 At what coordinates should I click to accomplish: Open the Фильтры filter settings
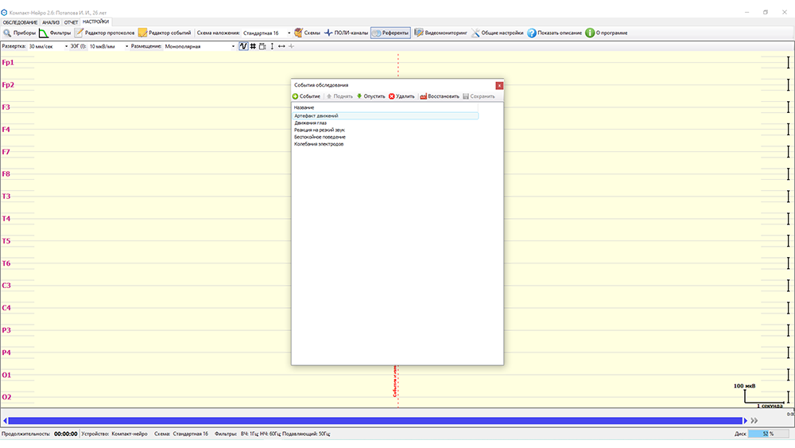55,33
